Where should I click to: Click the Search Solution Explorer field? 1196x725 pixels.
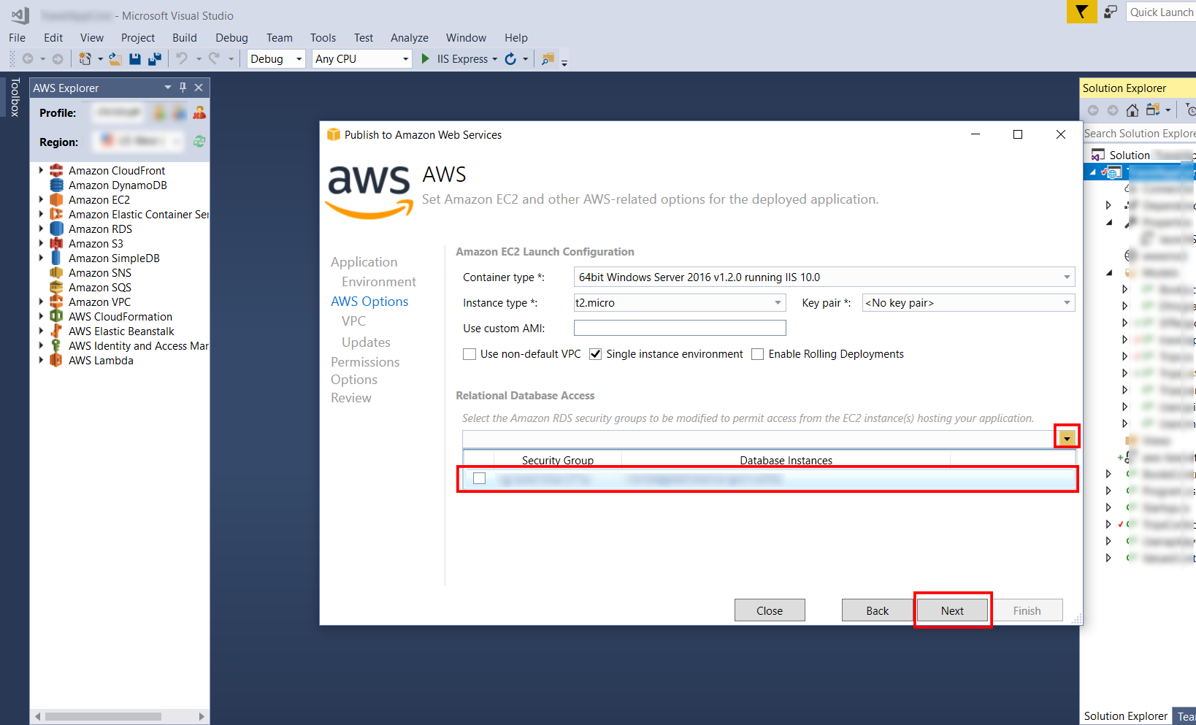tap(1139, 134)
